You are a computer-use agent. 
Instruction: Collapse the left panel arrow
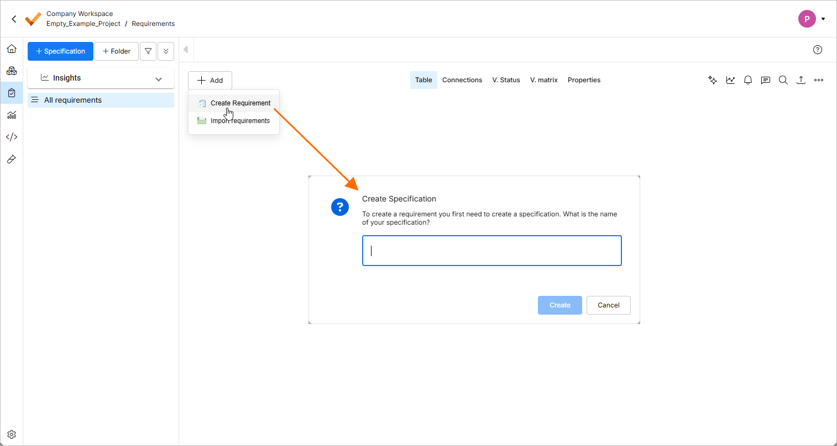[x=186, y=50]
